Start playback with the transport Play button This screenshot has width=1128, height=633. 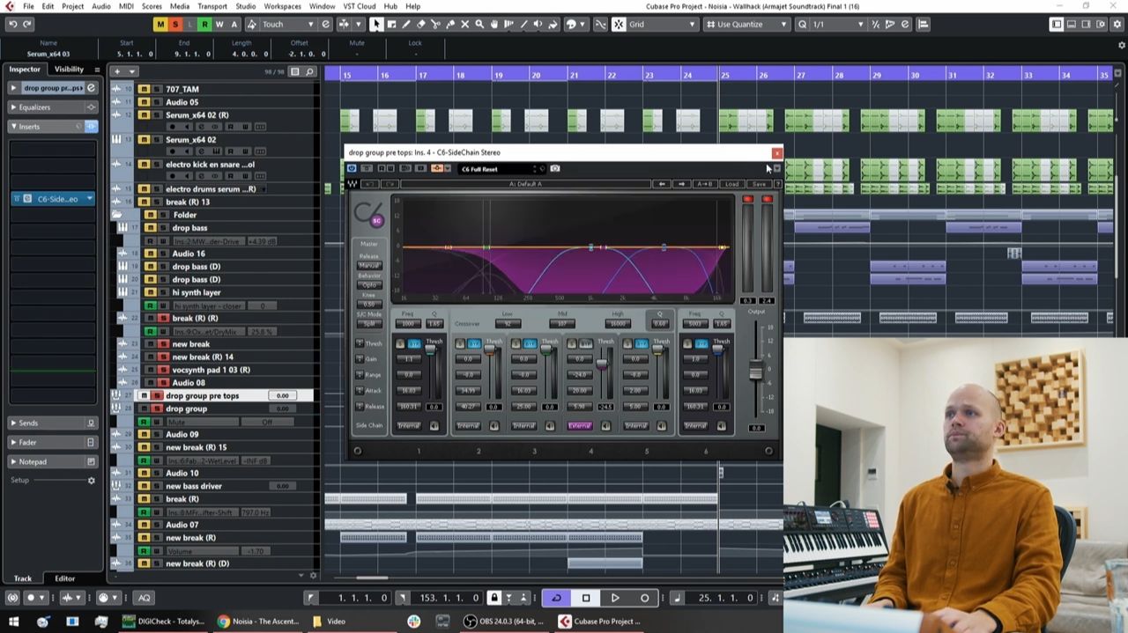point(615,598)
